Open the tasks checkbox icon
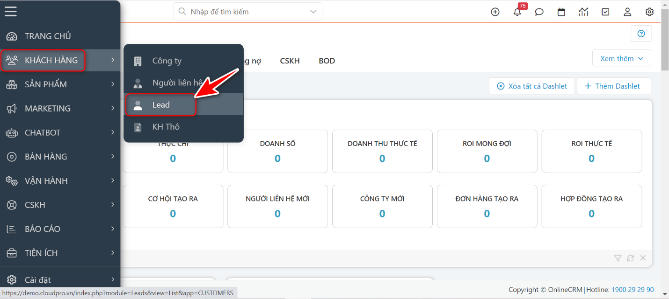This screenshot has height=299, width=669. [x=605, y=12]
